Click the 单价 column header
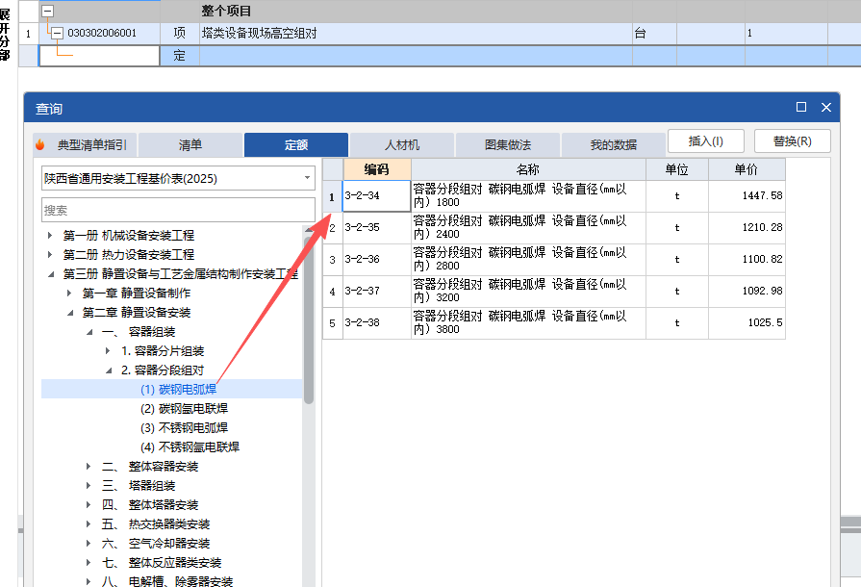The width and height of the screenshot is (861, 587). click(747, 169)
